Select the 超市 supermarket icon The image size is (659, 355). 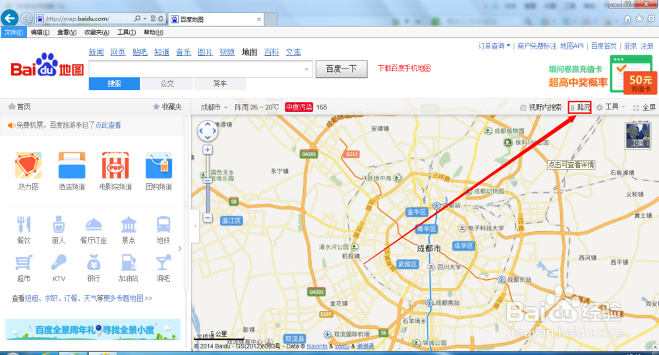[x=24, y=263]
